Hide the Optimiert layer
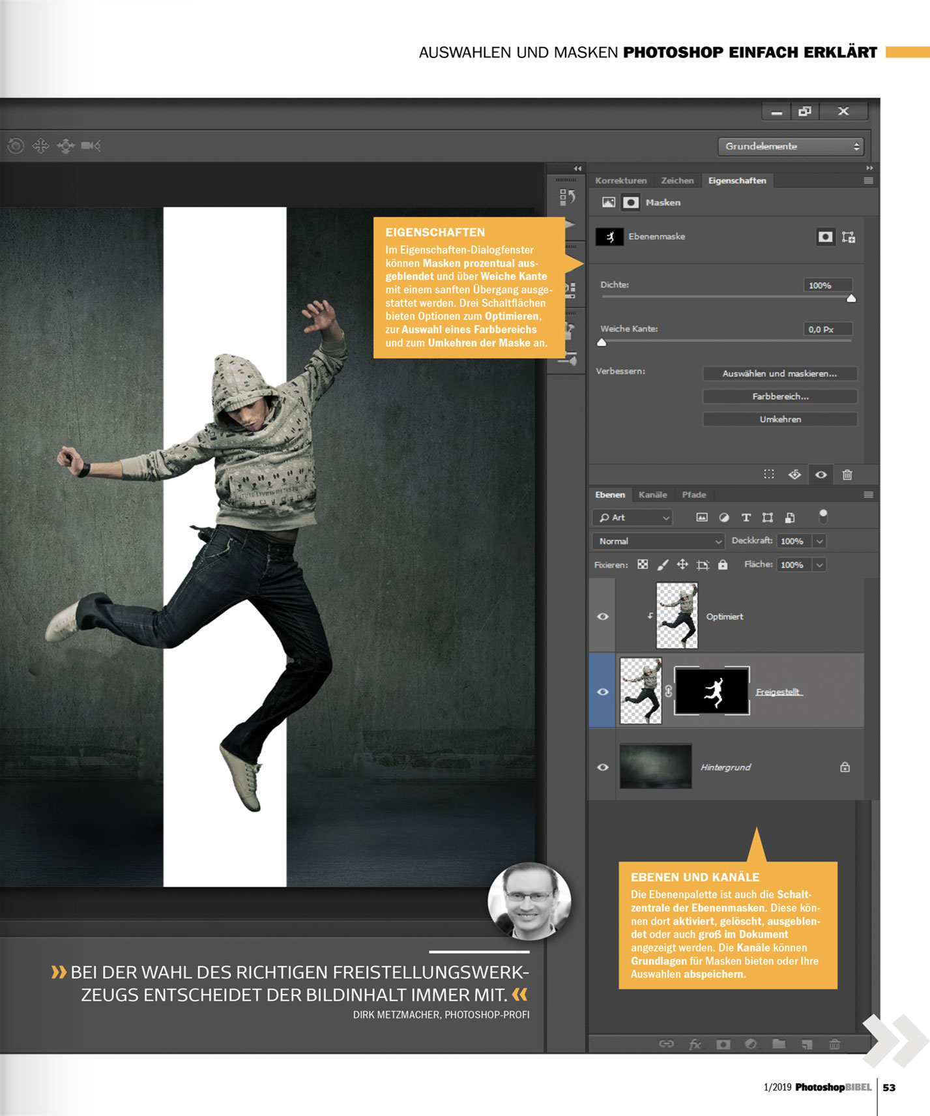 coord(603,617)
